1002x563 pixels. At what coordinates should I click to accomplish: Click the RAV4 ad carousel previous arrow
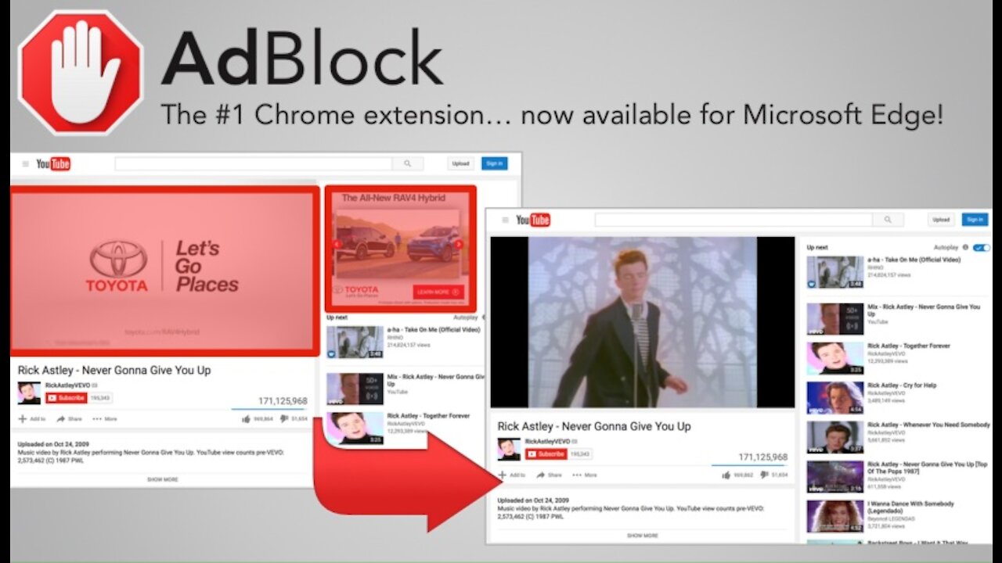337,244
